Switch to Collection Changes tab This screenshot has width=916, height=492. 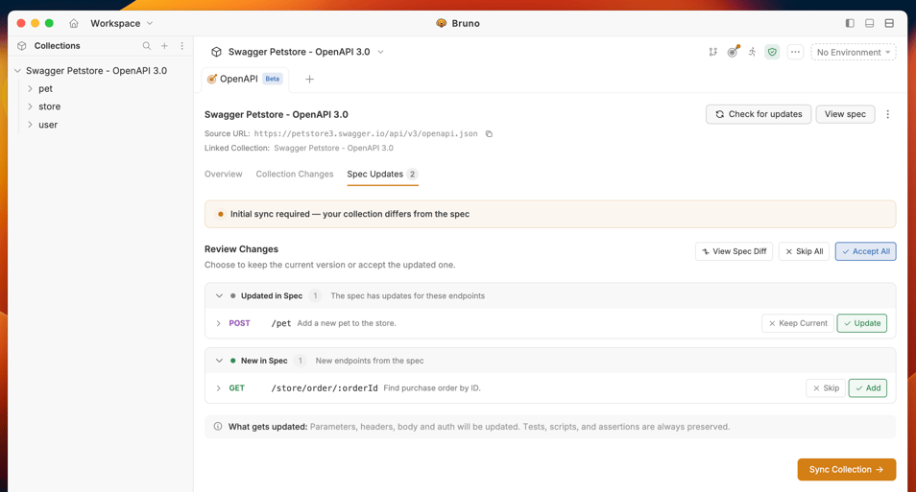(x=295, y=174)
